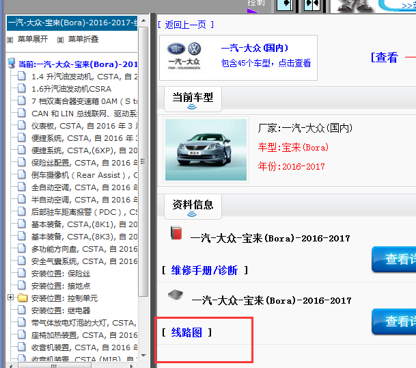The width and height of the screenshot is (416, 368).
Task: Click the 菜单折叠 collapse-menu icon
Action: point(60,40)
